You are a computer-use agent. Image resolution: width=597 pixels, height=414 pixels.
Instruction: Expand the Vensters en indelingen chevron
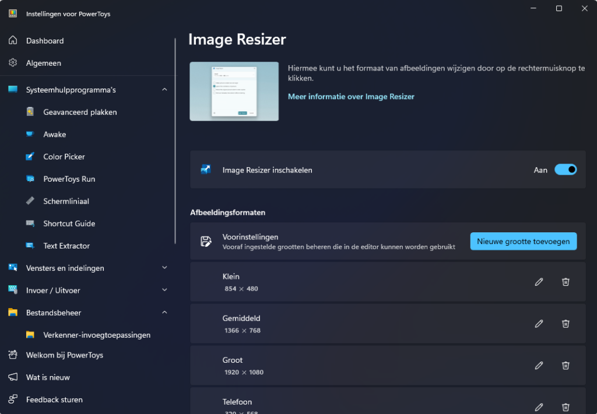164,268
